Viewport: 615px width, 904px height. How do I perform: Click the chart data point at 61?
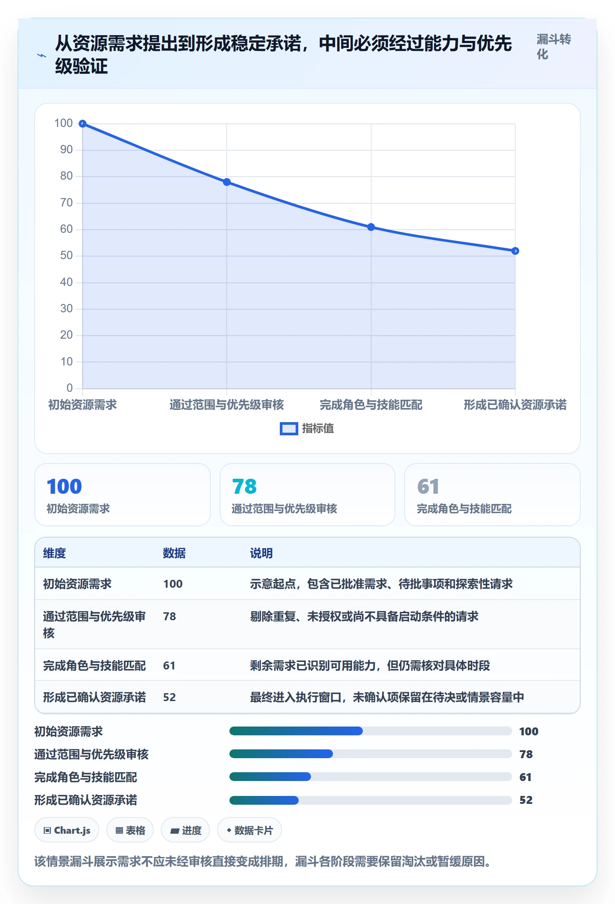point(371,227)
